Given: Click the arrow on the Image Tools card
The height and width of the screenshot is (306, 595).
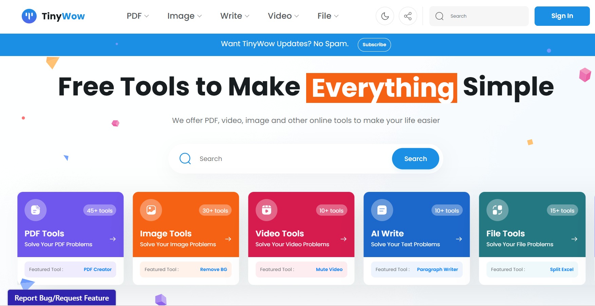Looking at the screenshot, I should [228, 239].
